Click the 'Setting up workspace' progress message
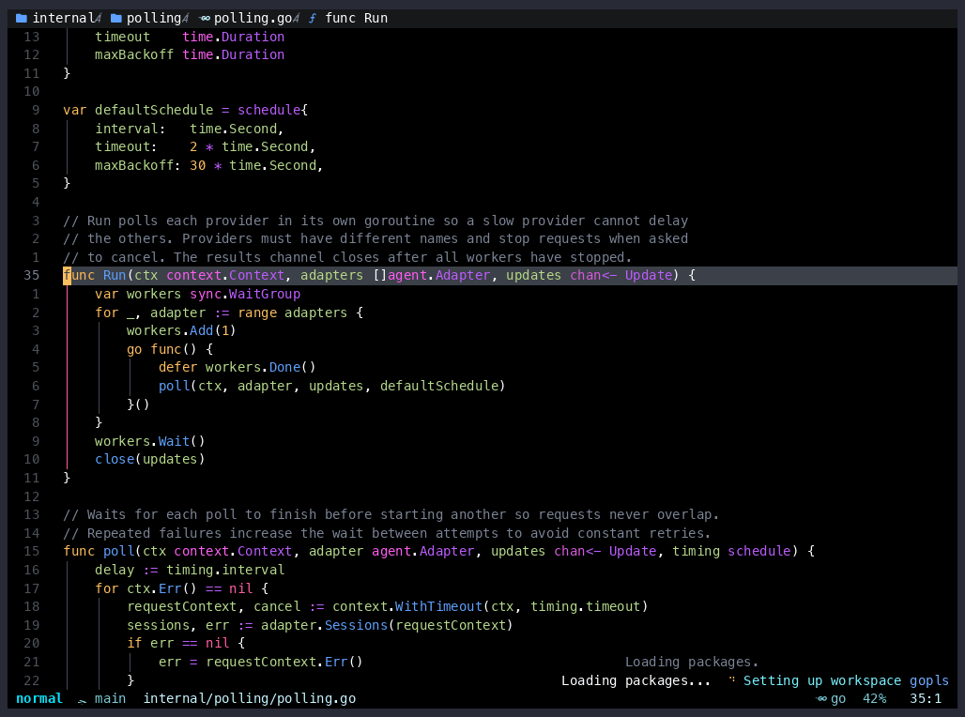This screenshot has height=717, width=965. tap(822, 680)
